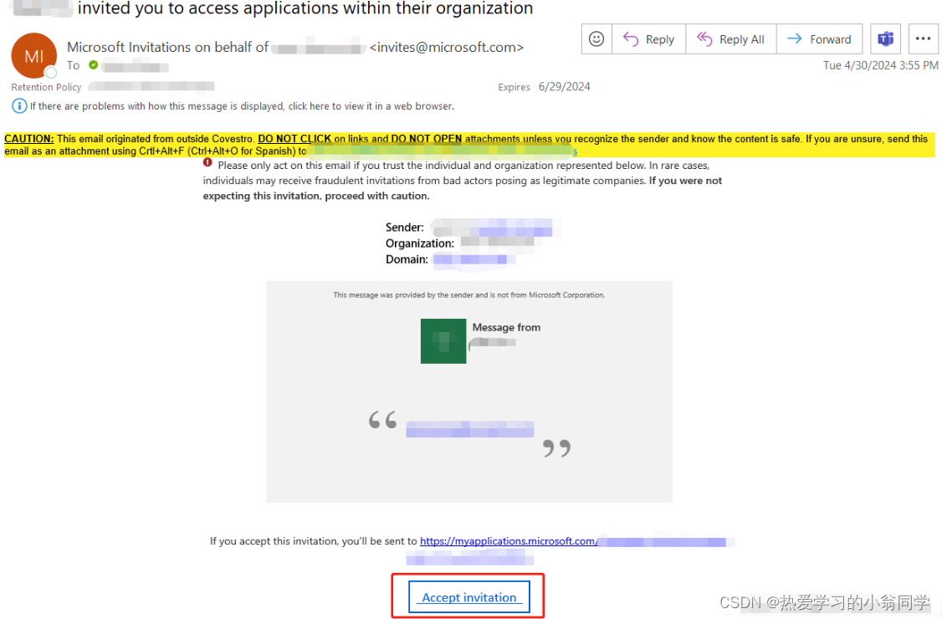Reply to this invitation email

[x=648, y=38]
